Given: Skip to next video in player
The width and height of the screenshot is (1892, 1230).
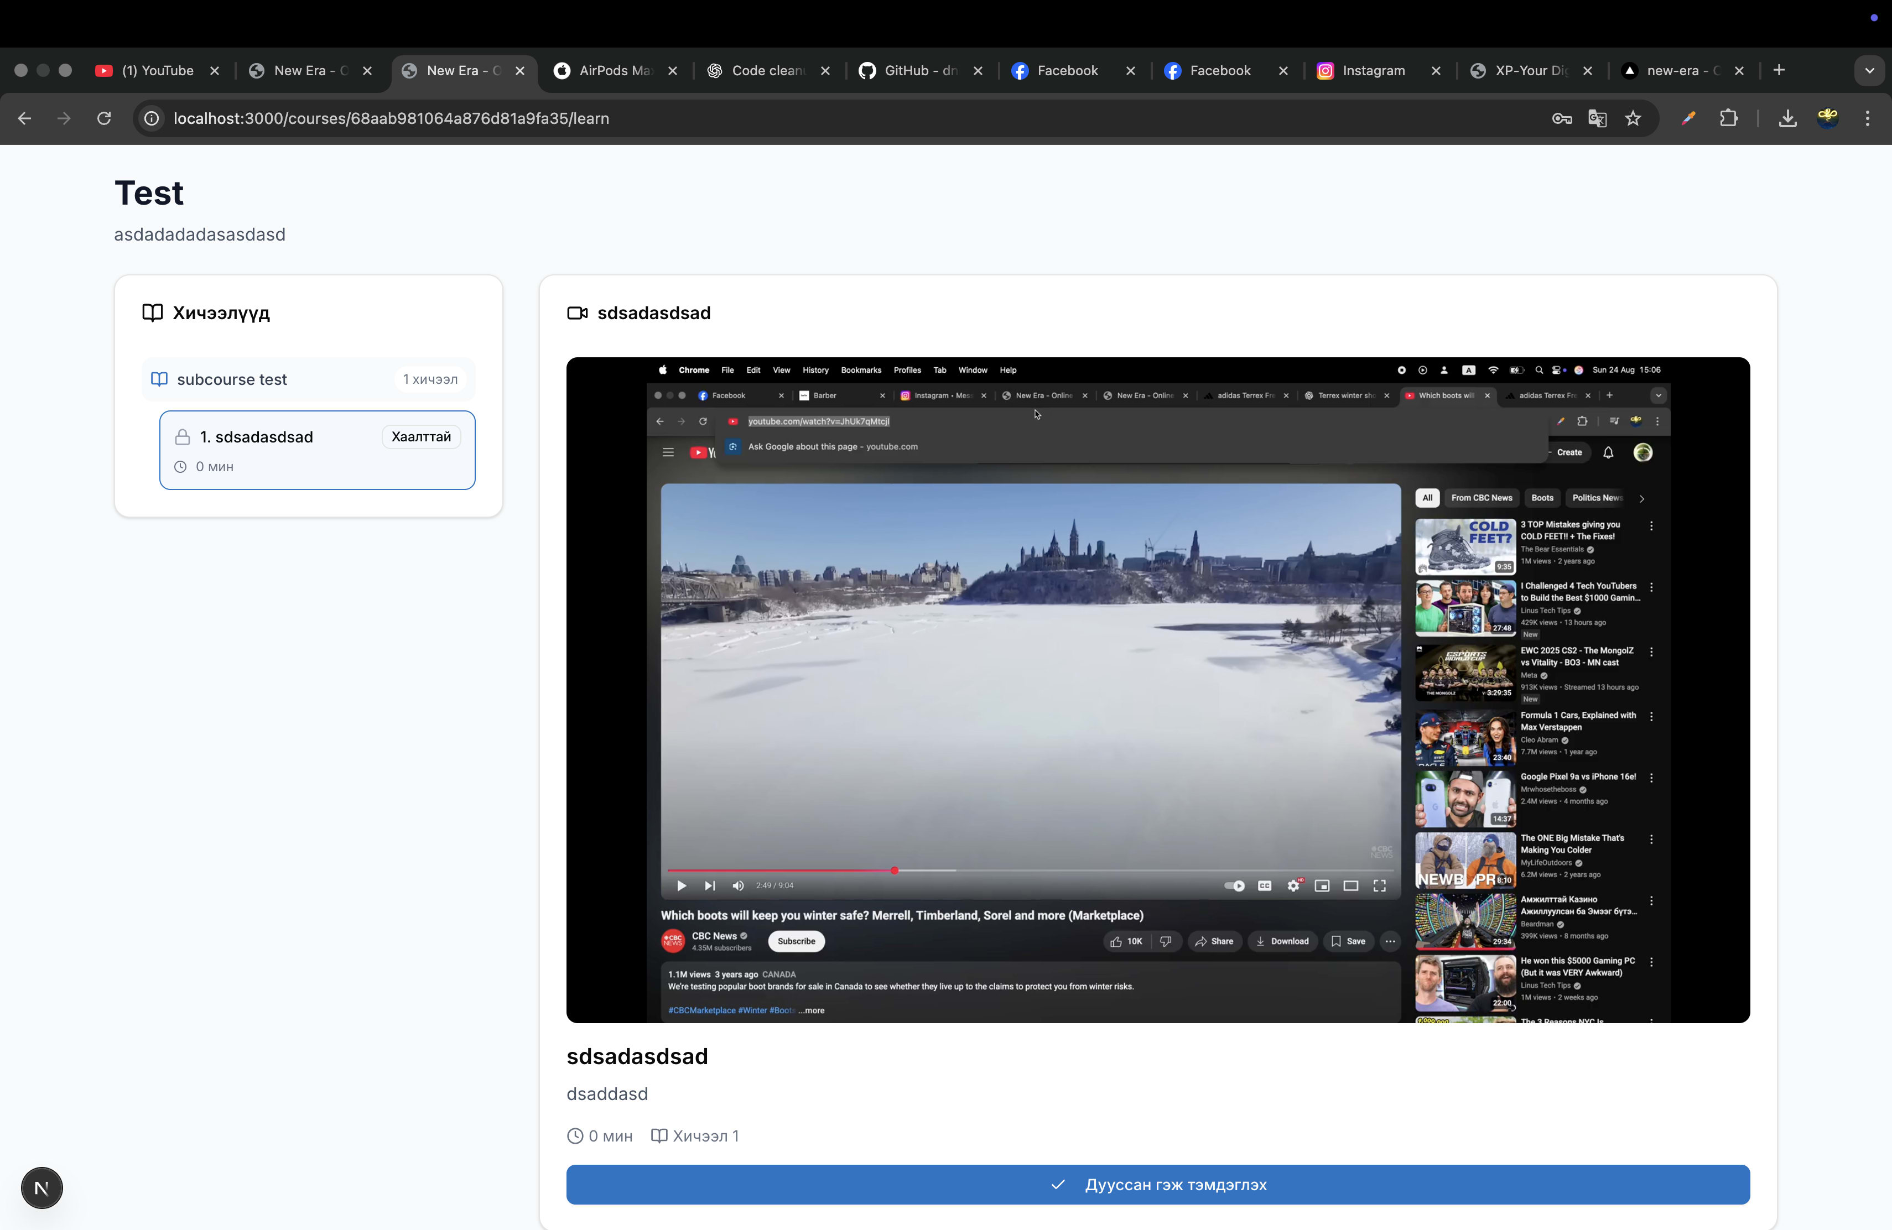Looking at the screenshot, I should coord(710,885).
